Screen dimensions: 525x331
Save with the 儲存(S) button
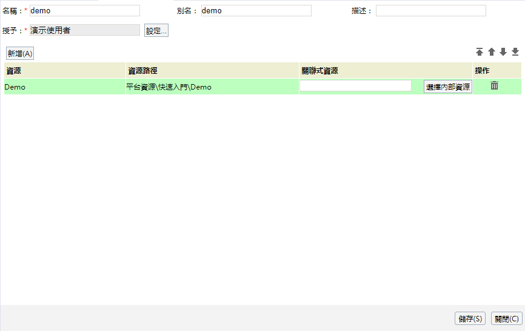pos(470,319)
